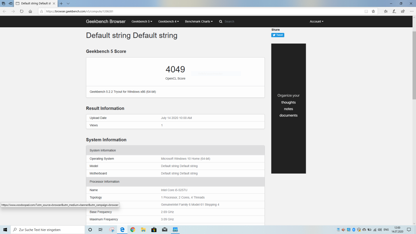Viewport: 416px width, 234px height.
Task: Reload the page with the refresh icon
Action: coord(22,11)
